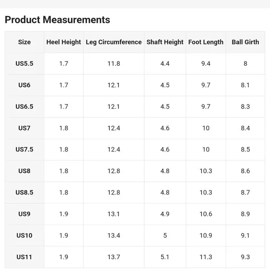Select the Size column header
This screenshot has width=270, height=270.
tap(25, 42)
